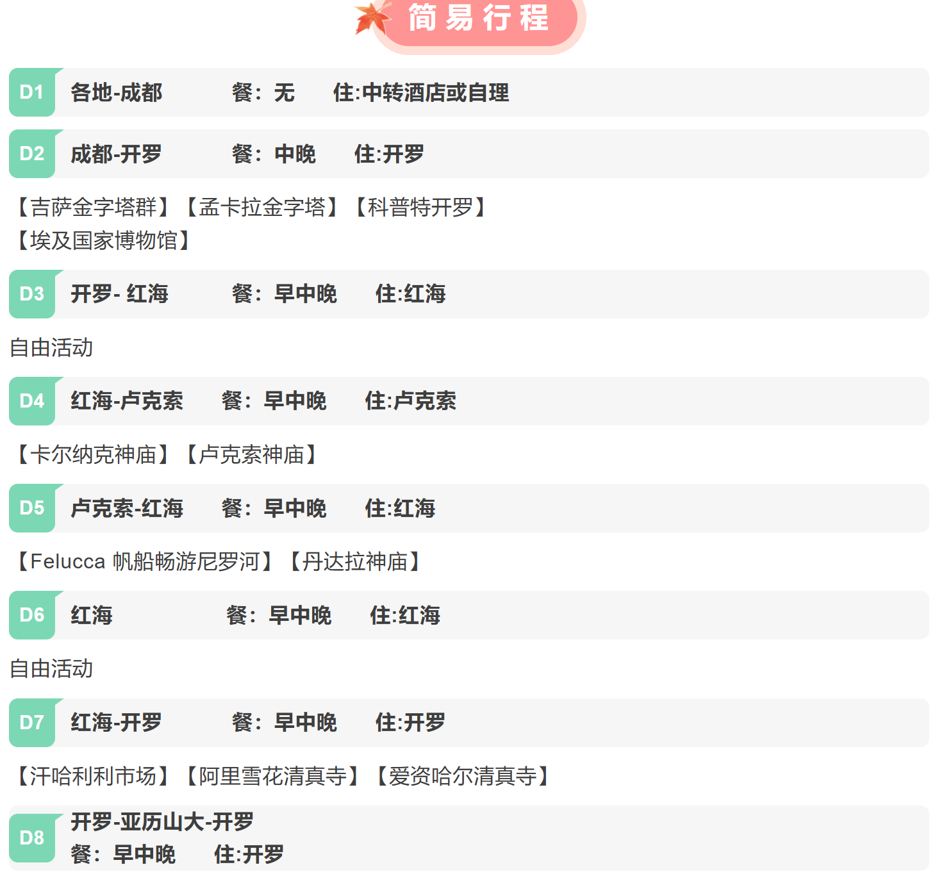Click the 丹达拉神庙 attraction

pyautogui.click(x=355, y=561)
